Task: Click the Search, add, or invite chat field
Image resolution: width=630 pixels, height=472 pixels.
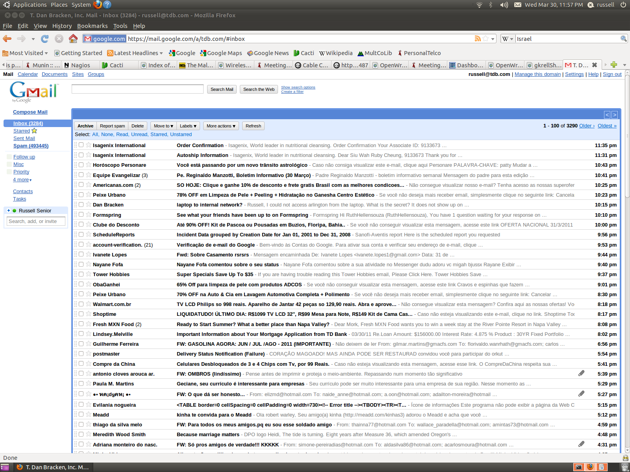Action: pyautogui.click(x=36, y=221)
